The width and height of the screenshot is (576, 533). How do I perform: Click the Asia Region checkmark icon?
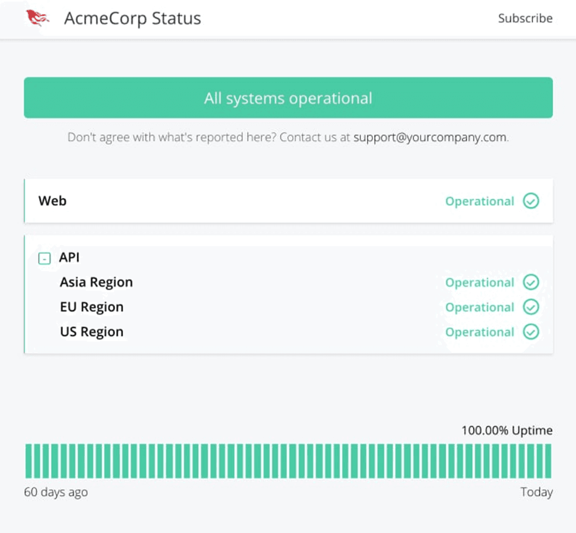coord(531,282)
